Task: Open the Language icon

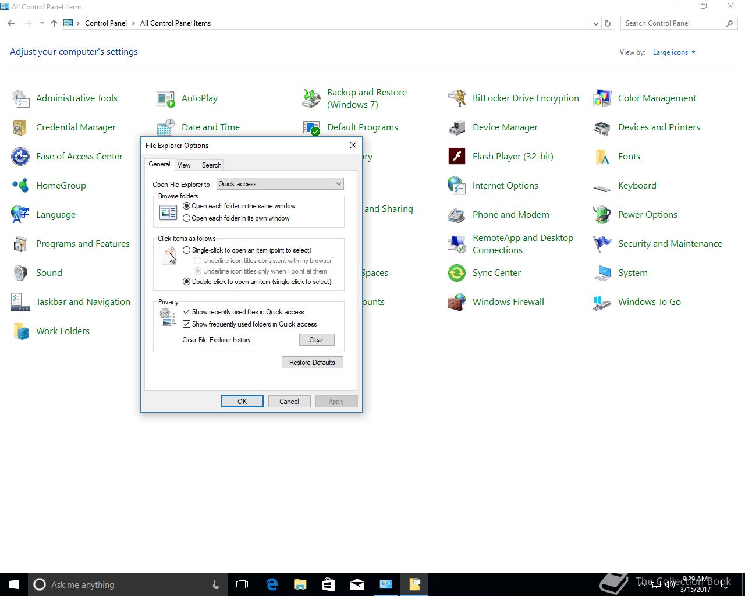Action: [21, 215]
